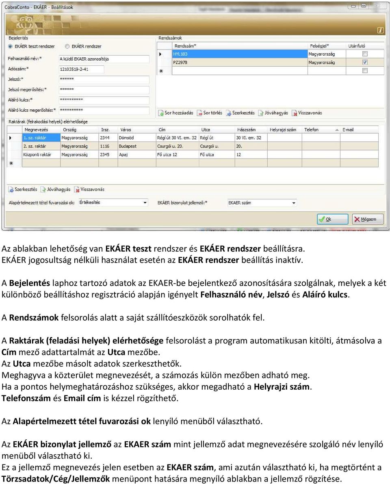Image resolution: width=390 pixels, height=484 pixels.
Task: Click Jóváhagyás in Rendszámok toolbar
Action: point(273,113)
